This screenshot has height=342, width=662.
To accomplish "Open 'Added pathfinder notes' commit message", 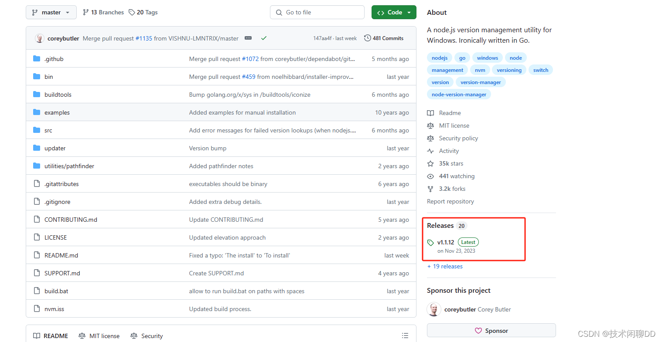I will tap(221, 166).
